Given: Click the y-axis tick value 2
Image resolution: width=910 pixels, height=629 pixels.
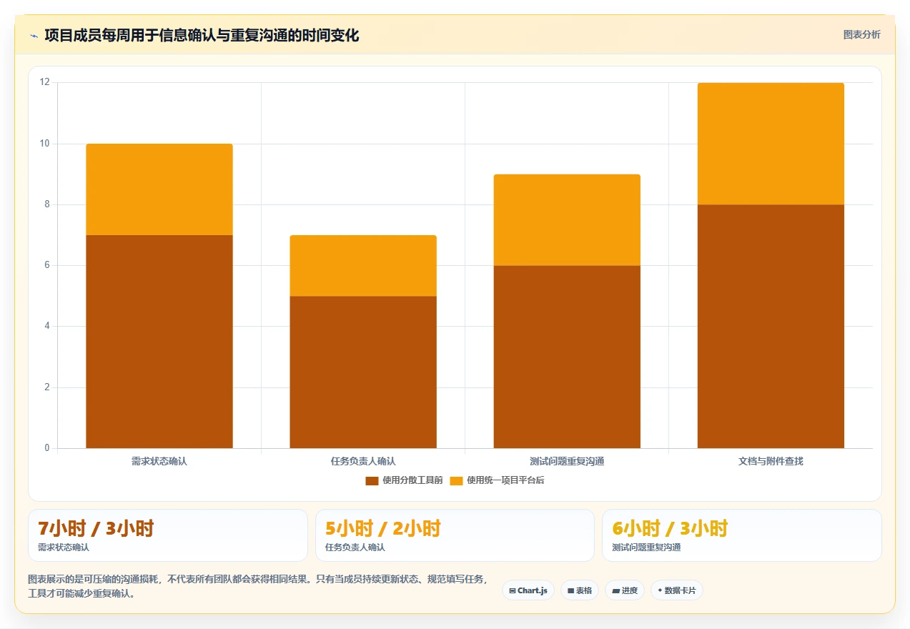Looking at the screenshot, I should pyautogui.click(x=47, y=387).
